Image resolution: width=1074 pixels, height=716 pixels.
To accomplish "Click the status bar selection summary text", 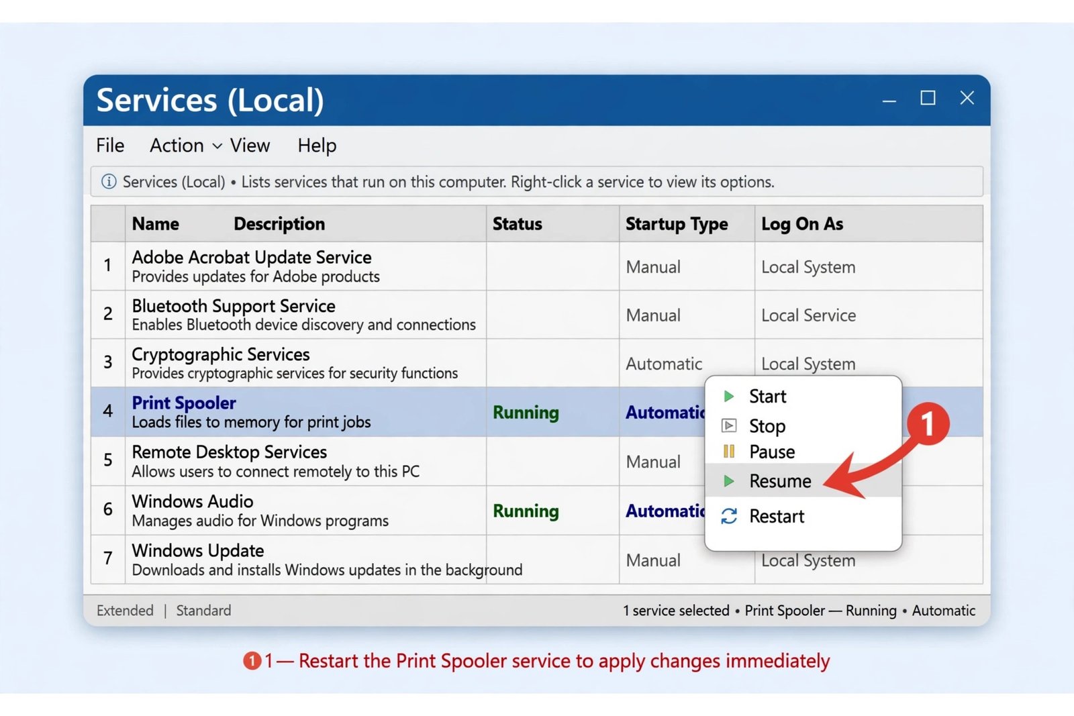I will pyautogui.click(x=799, y=611).
